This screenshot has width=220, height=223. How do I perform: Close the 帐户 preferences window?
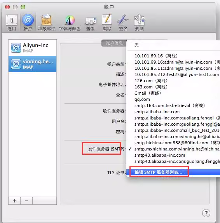point(7,7)
